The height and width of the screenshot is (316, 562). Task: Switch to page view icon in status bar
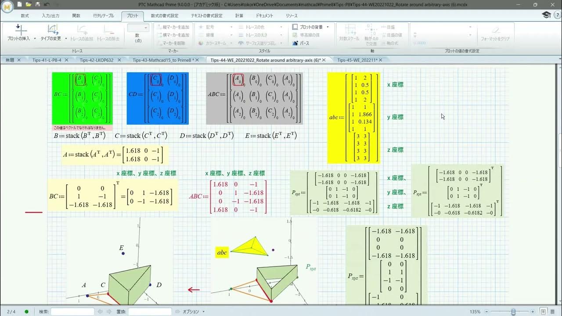[543, 312]
